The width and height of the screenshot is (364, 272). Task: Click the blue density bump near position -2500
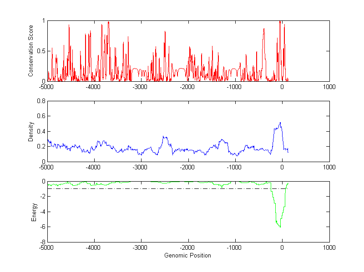(165, 137)
